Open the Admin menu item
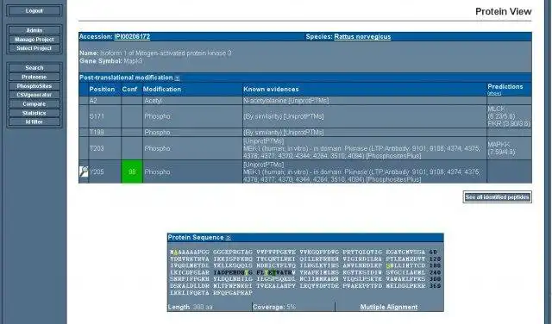Screen dimensions: 552x324 click(x=34, y=30)
